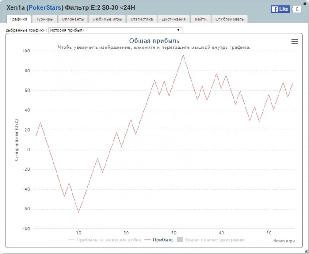Toggle 'Значительные выигрыши' legend item
The height and width of the screenshot is (254, 309).
point(210,240)
